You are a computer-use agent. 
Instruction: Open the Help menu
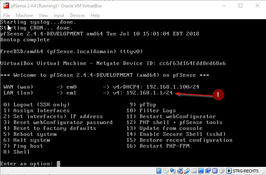pos(95,16)
